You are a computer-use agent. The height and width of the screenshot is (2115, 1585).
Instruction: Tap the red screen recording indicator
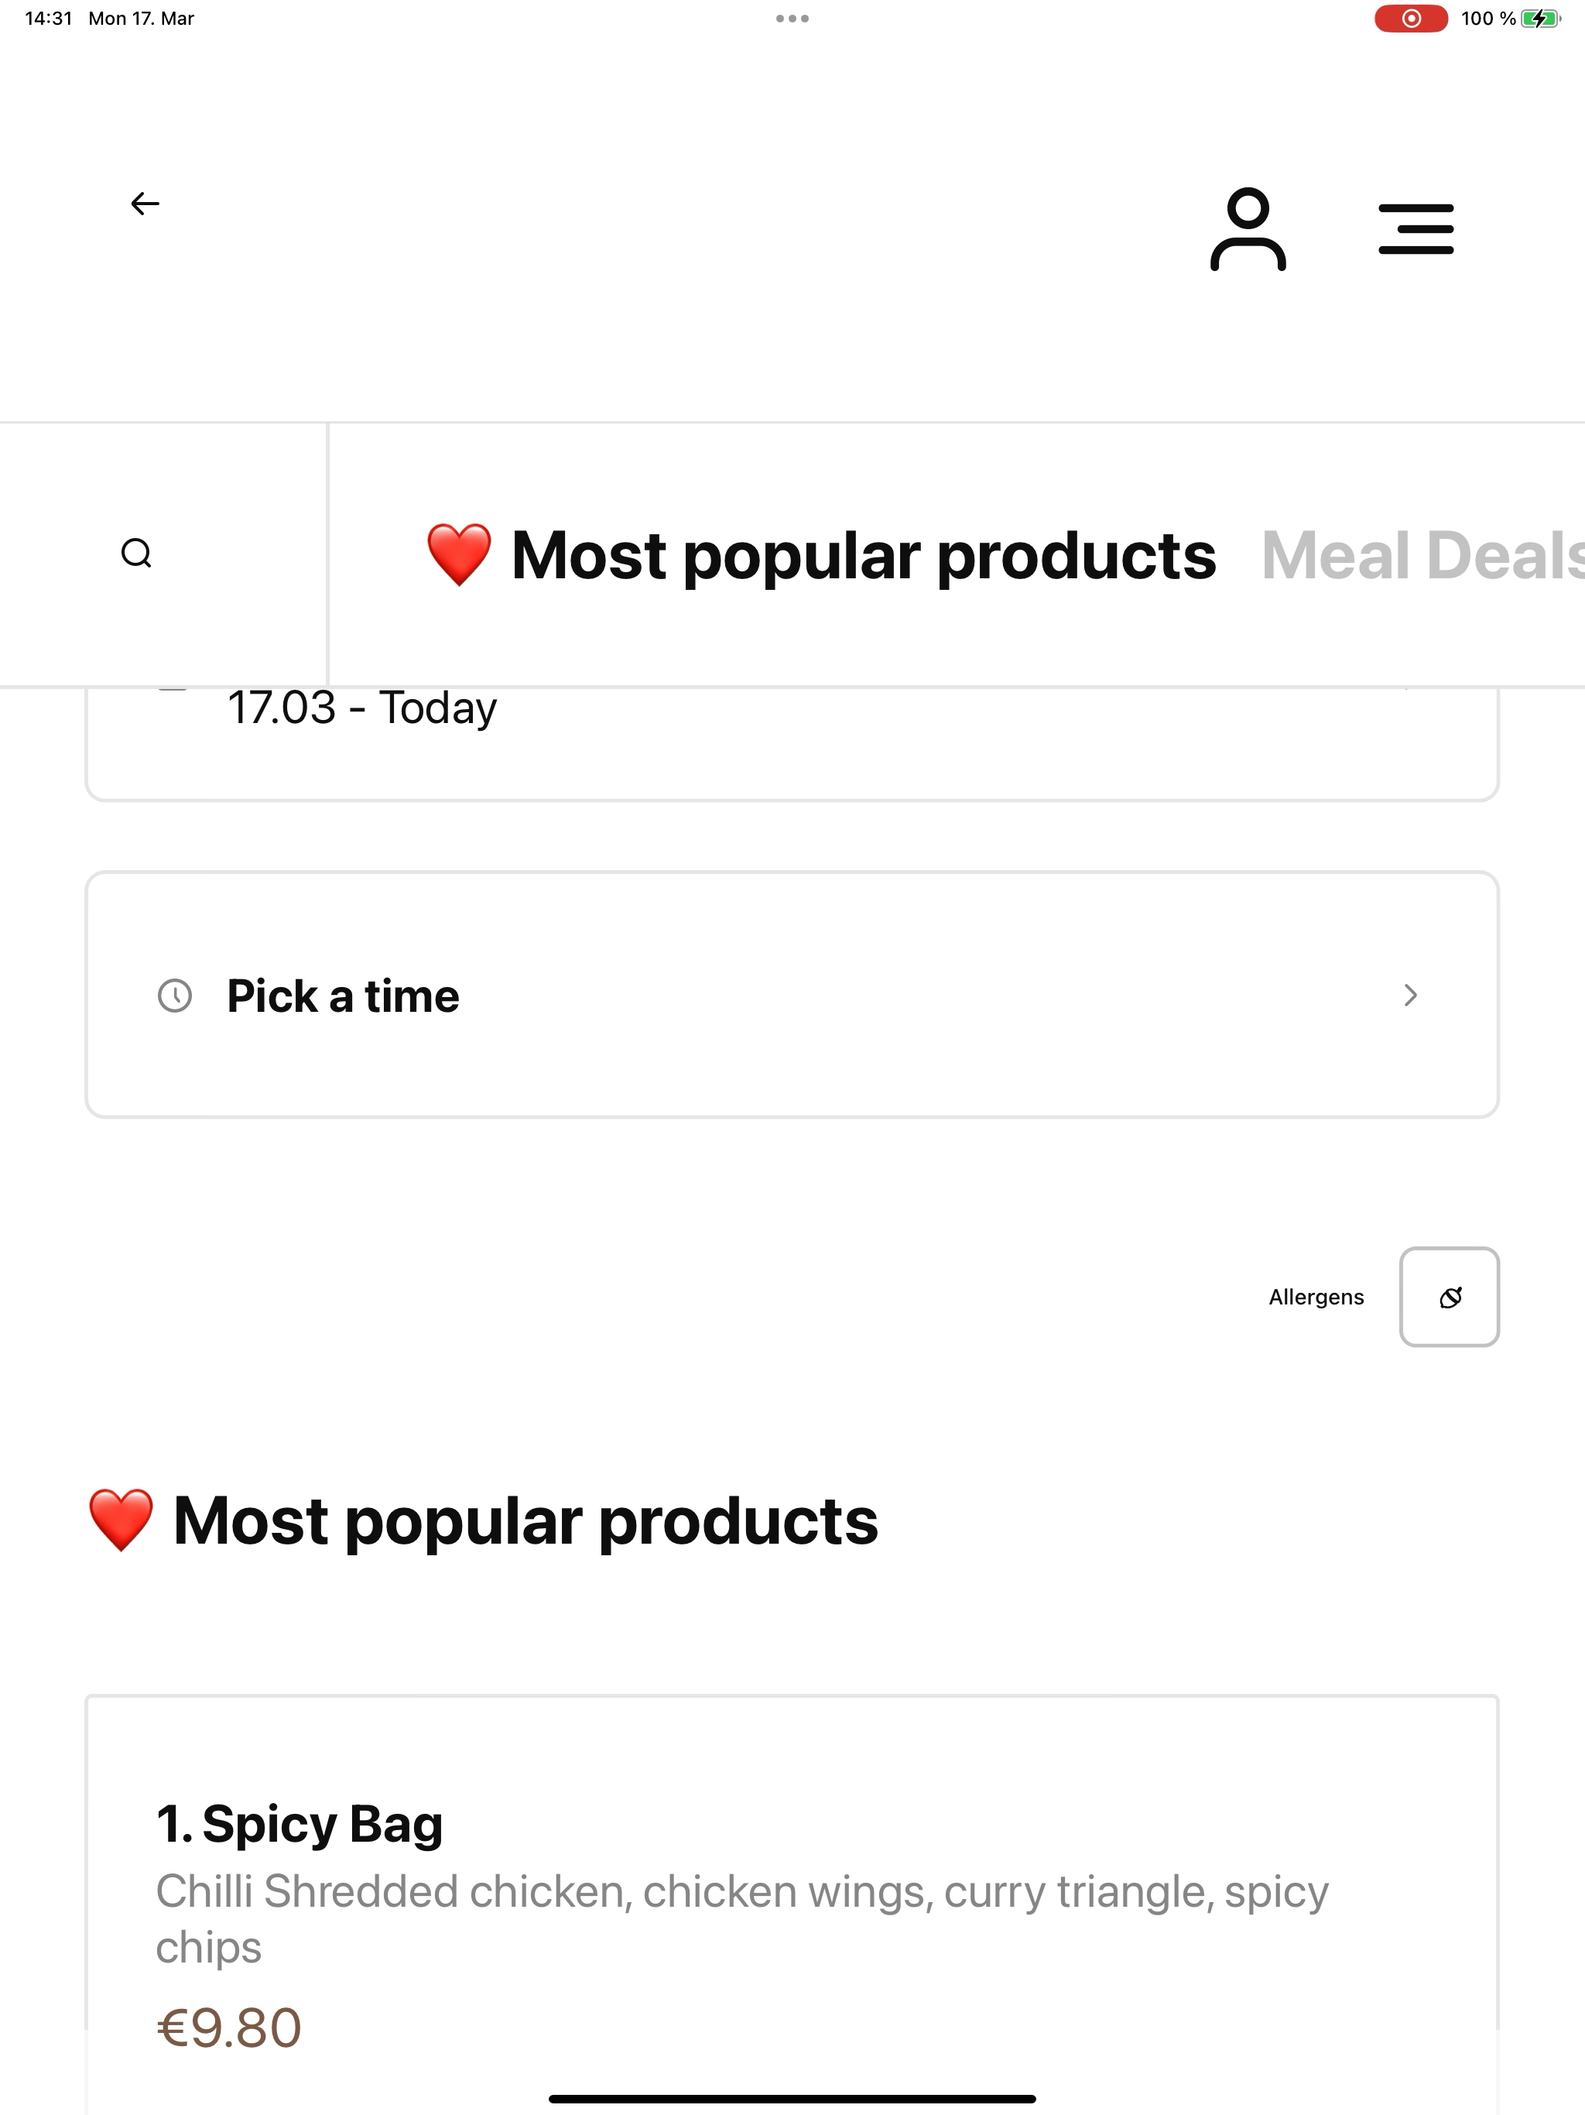(x=1410, y=18)
